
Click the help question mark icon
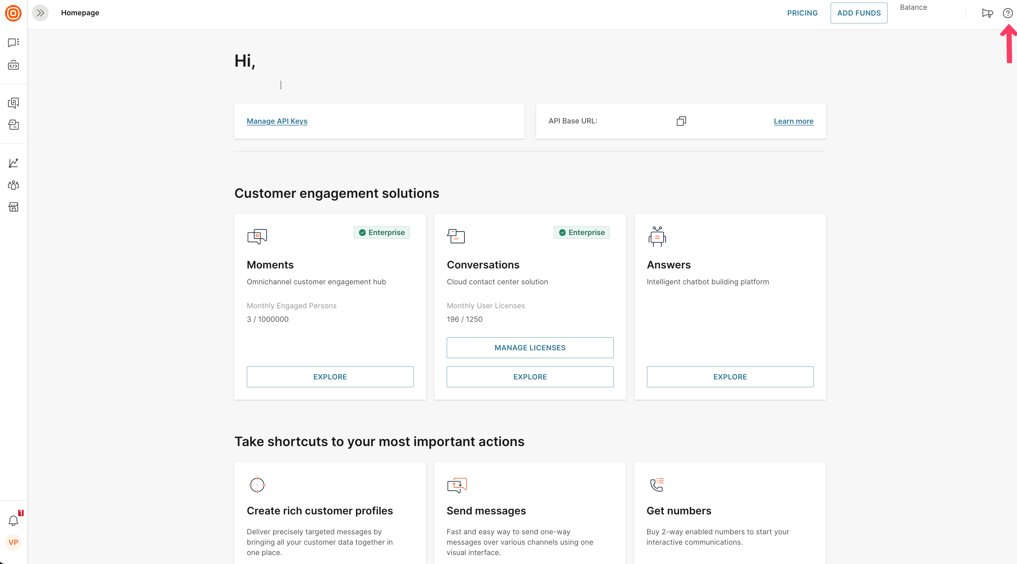pos(1007,14)
